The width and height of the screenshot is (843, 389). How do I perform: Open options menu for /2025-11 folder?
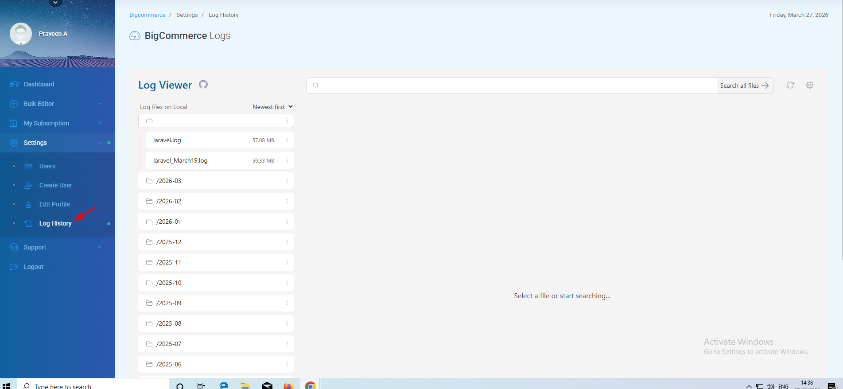click(287, 262)
